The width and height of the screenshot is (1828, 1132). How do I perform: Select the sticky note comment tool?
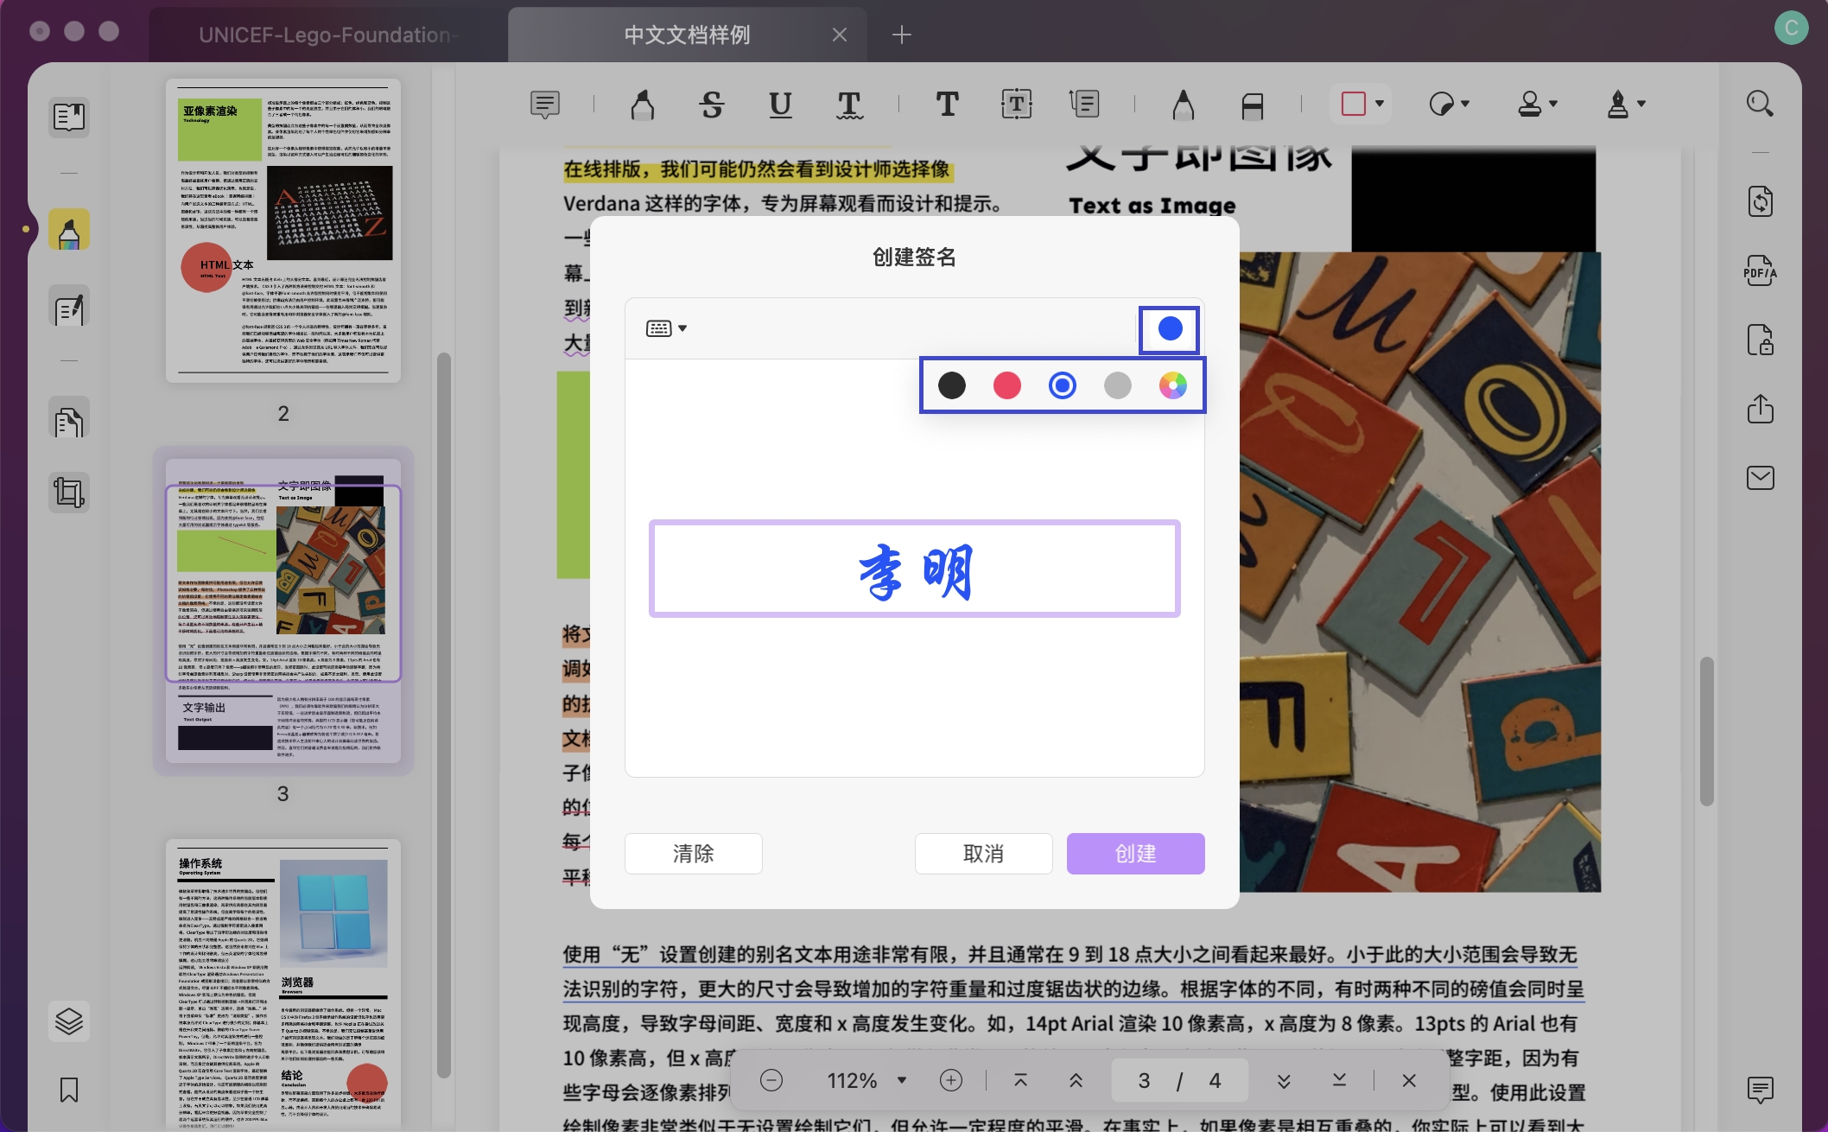pos(545,105)
